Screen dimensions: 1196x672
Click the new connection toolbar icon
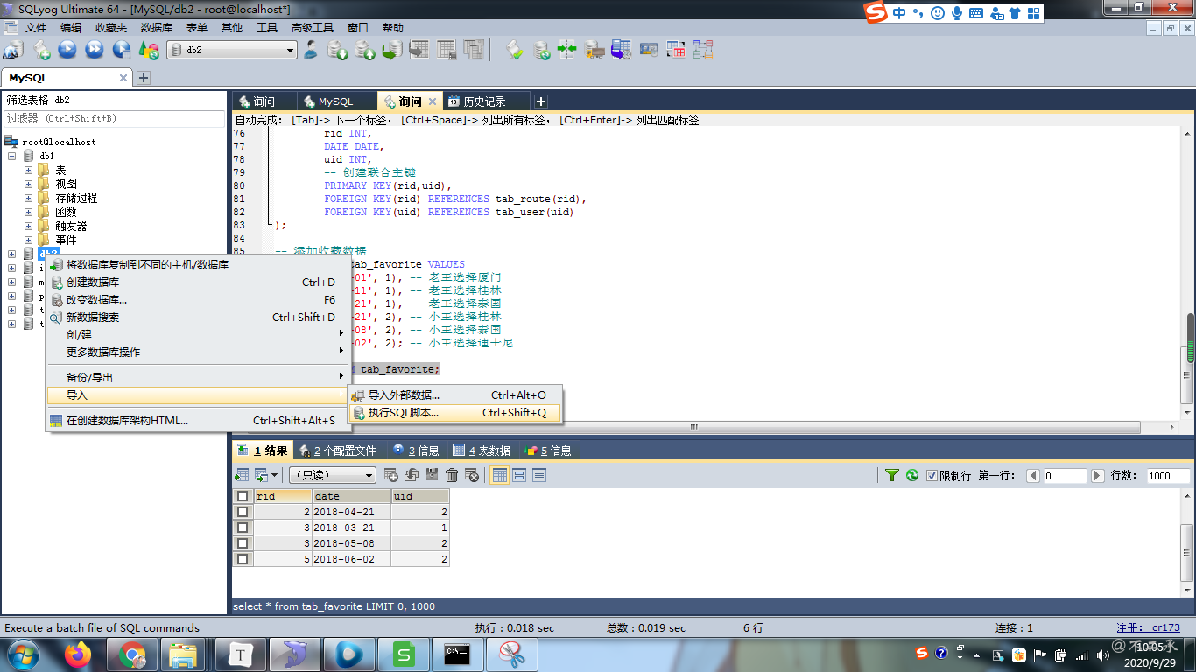click(13, 50)
